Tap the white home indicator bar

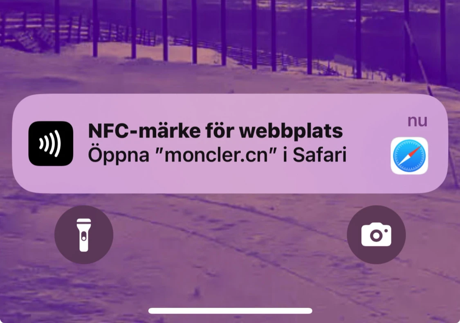[230, 311]
